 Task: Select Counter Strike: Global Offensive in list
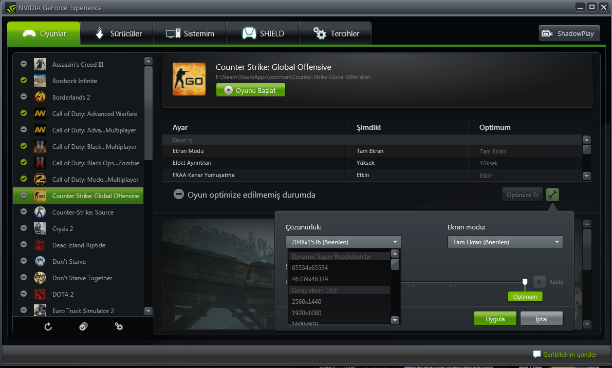[78, 196]
